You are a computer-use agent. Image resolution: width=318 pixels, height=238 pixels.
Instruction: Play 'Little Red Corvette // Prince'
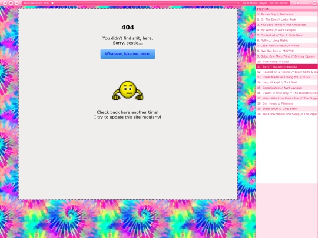[287, 46]
